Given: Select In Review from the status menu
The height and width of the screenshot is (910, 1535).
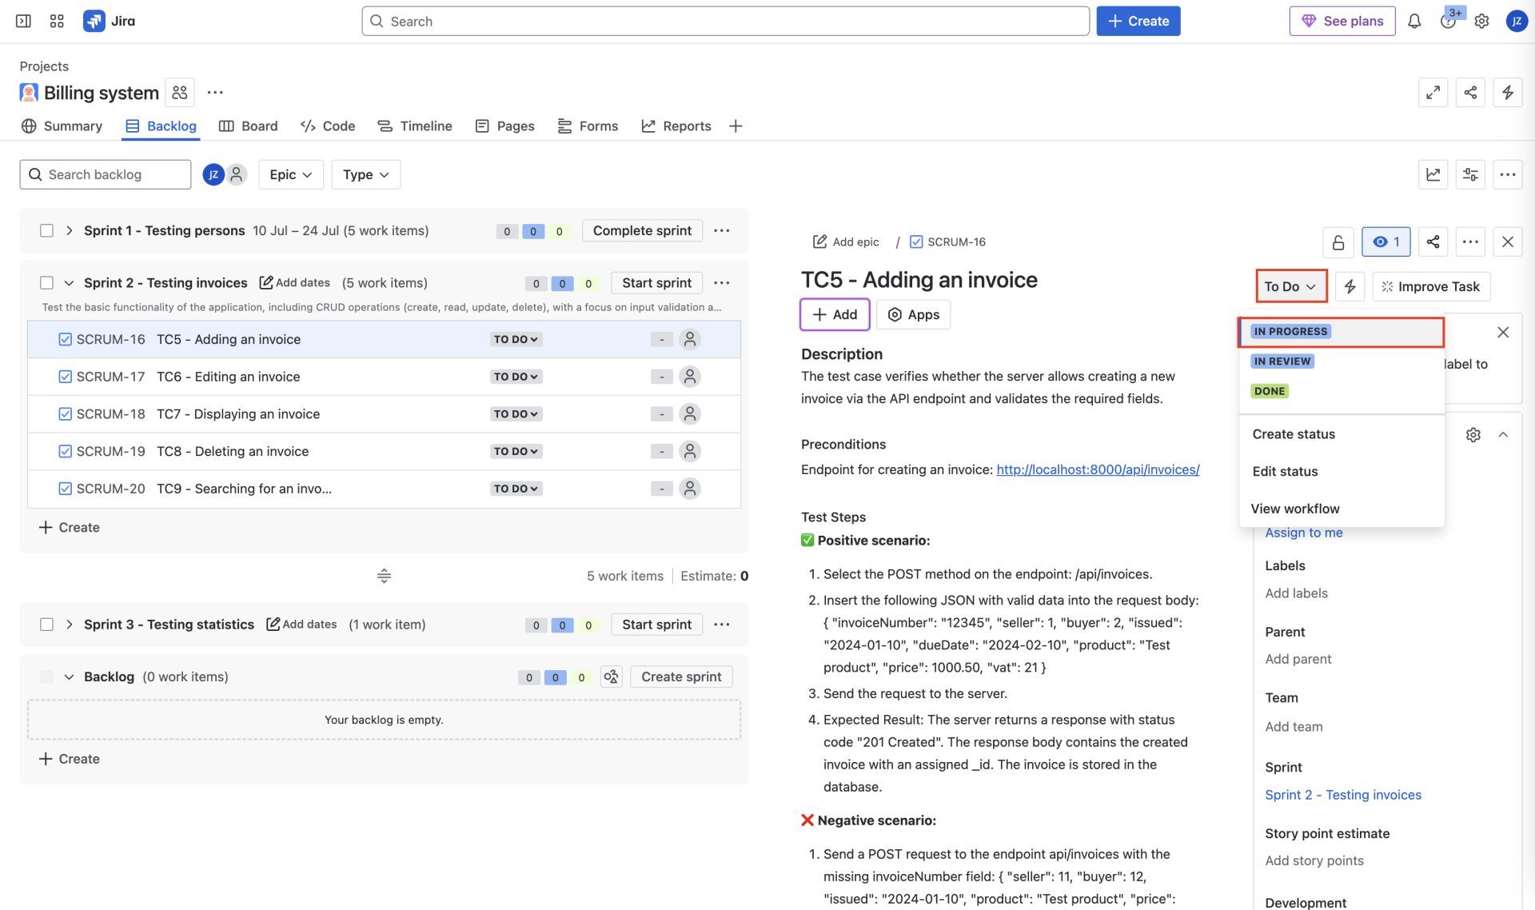Looking at the screenshot, I should [x=1282, y=361].
